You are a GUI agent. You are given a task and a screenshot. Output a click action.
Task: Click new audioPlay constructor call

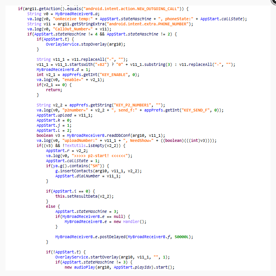[x=119, y=267]
